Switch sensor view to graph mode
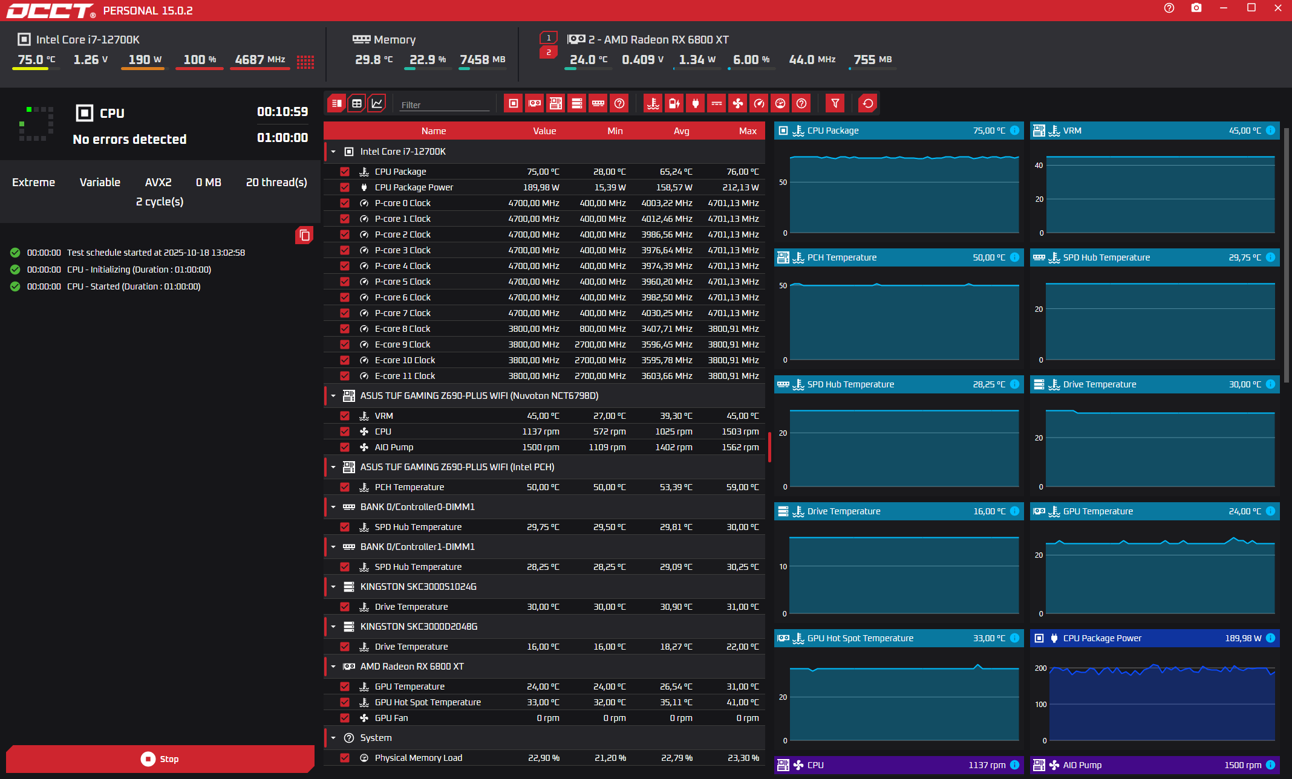This screenshot has height=779, width=1292. pos(377,103)
